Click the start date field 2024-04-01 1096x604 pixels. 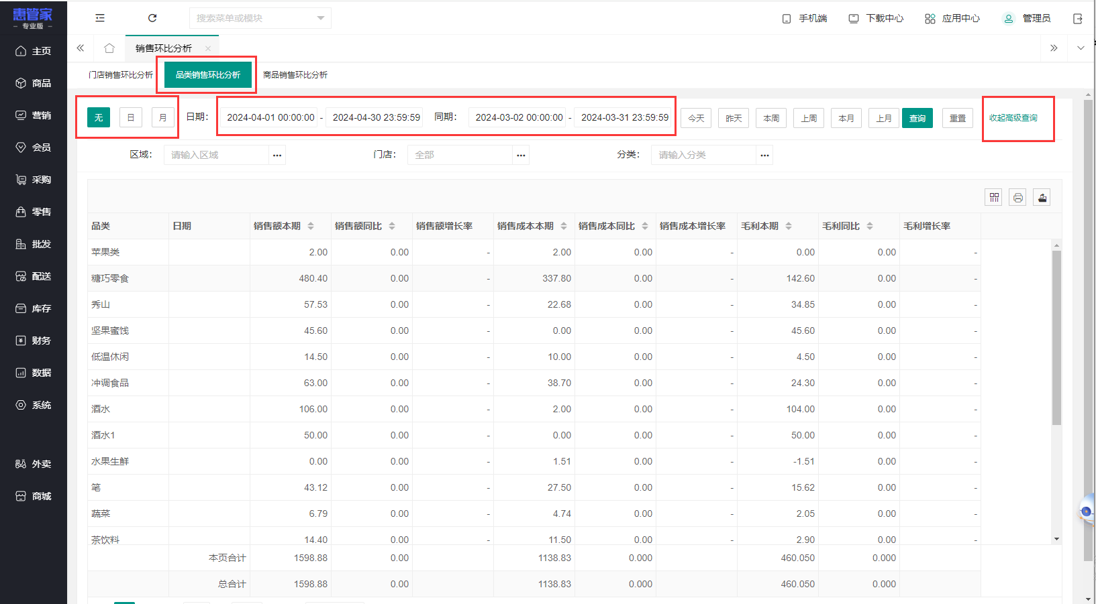click(x=270, y=117)
